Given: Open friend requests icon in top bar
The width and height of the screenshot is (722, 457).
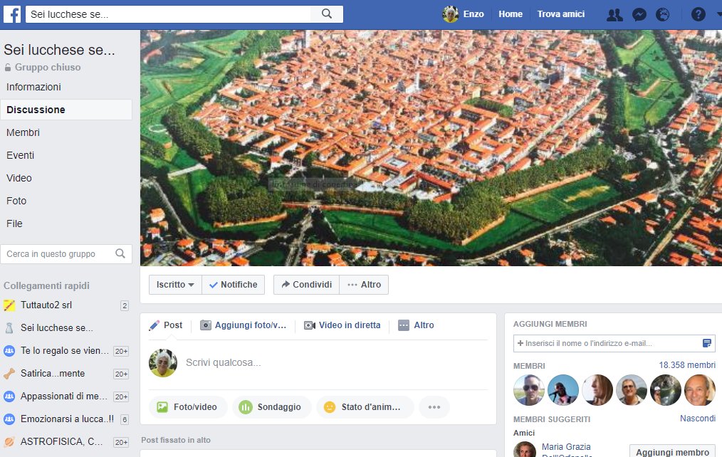Looking at the screenshot, I should pyautogui.click(x=614, y=15).
